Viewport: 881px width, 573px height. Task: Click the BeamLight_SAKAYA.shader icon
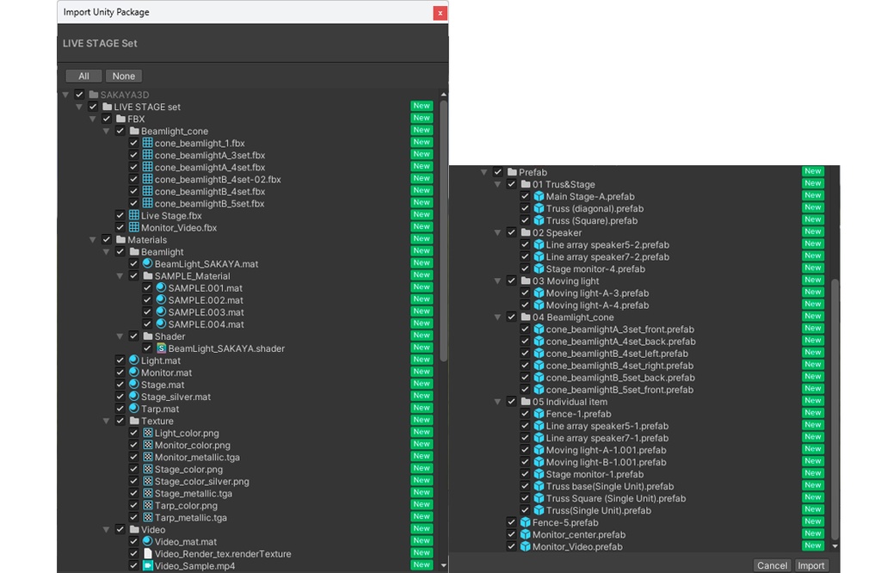pyautogui.click(x=161, y=348)
